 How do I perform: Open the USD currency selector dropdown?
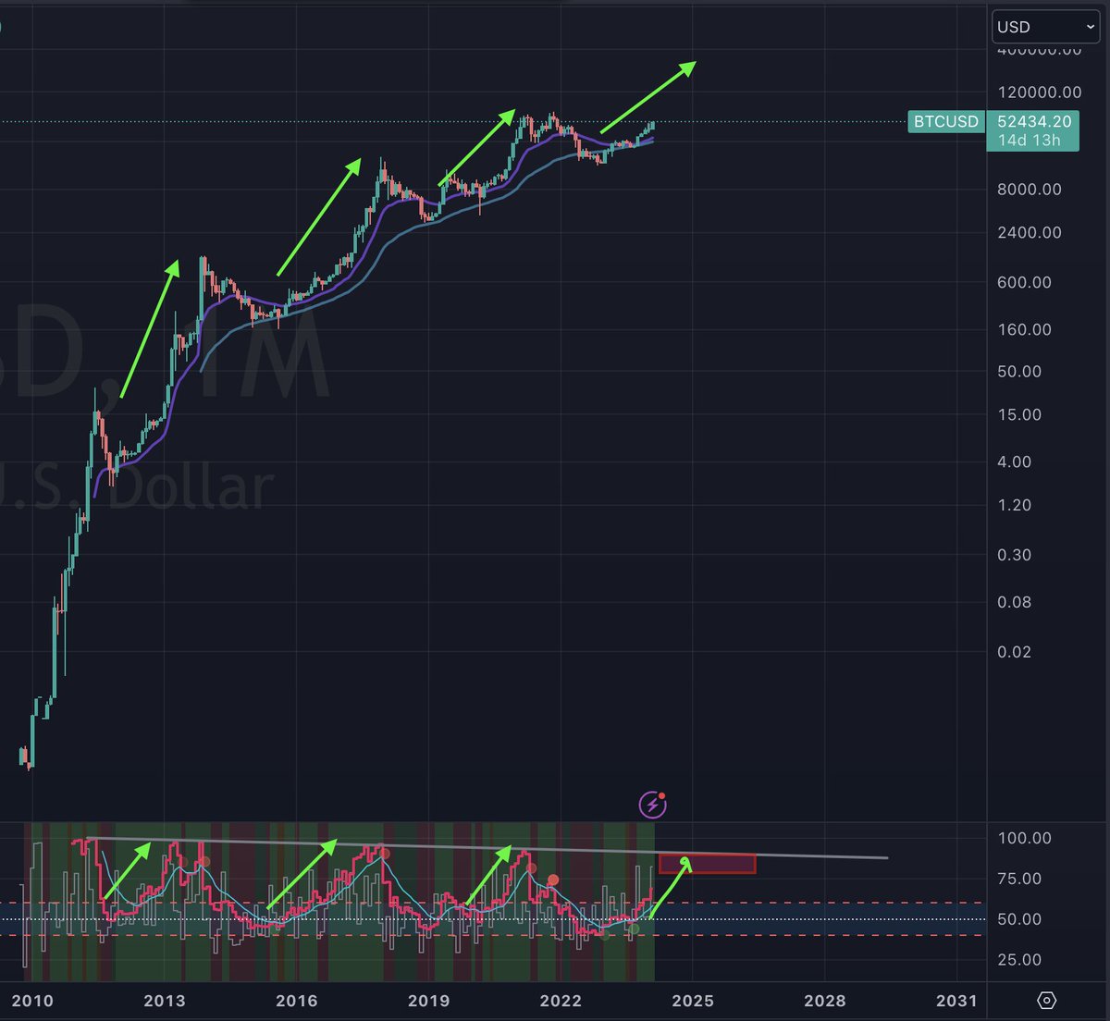(x=1042, y=27)
